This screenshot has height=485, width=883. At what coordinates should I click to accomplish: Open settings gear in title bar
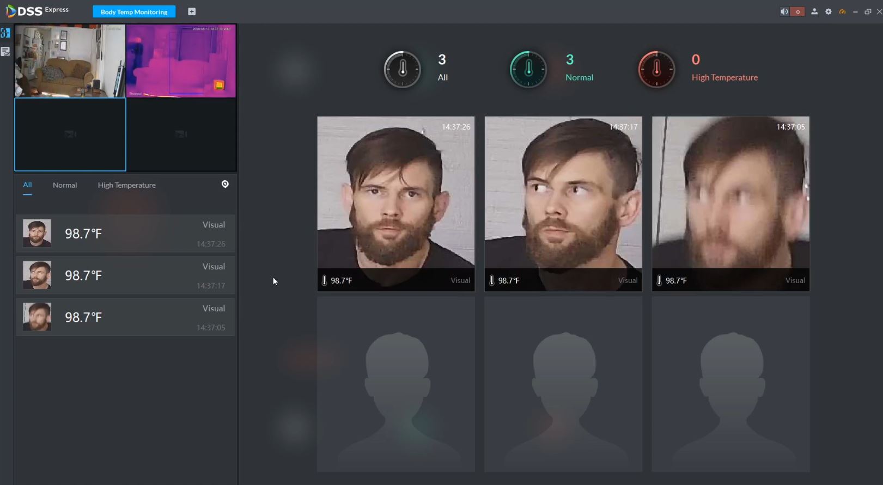click(x=829, y=11)
